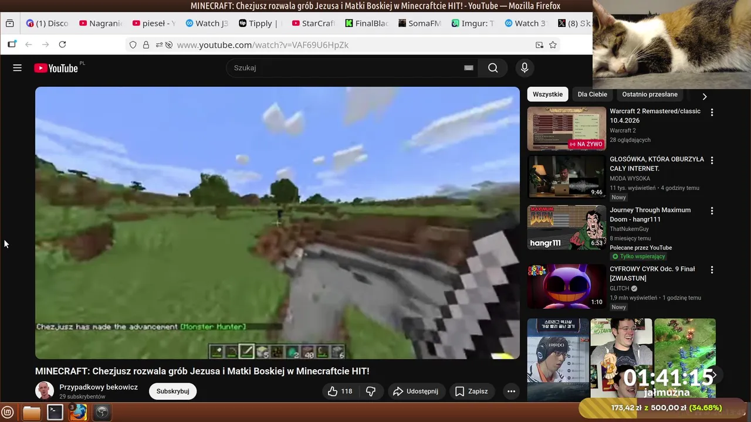The width and height of the screenshot is (751, 422).
Task: Show site security padlock info
Action: point(146,45)
